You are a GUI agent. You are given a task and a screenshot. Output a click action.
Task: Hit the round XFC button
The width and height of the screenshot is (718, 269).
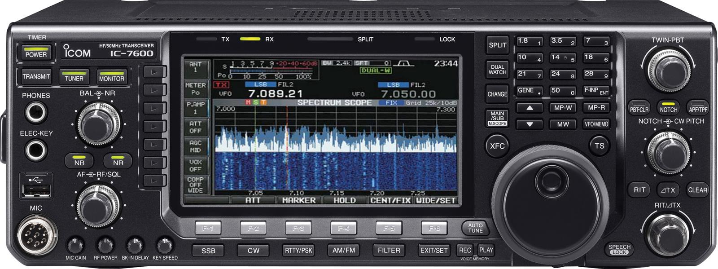point(497,146)
